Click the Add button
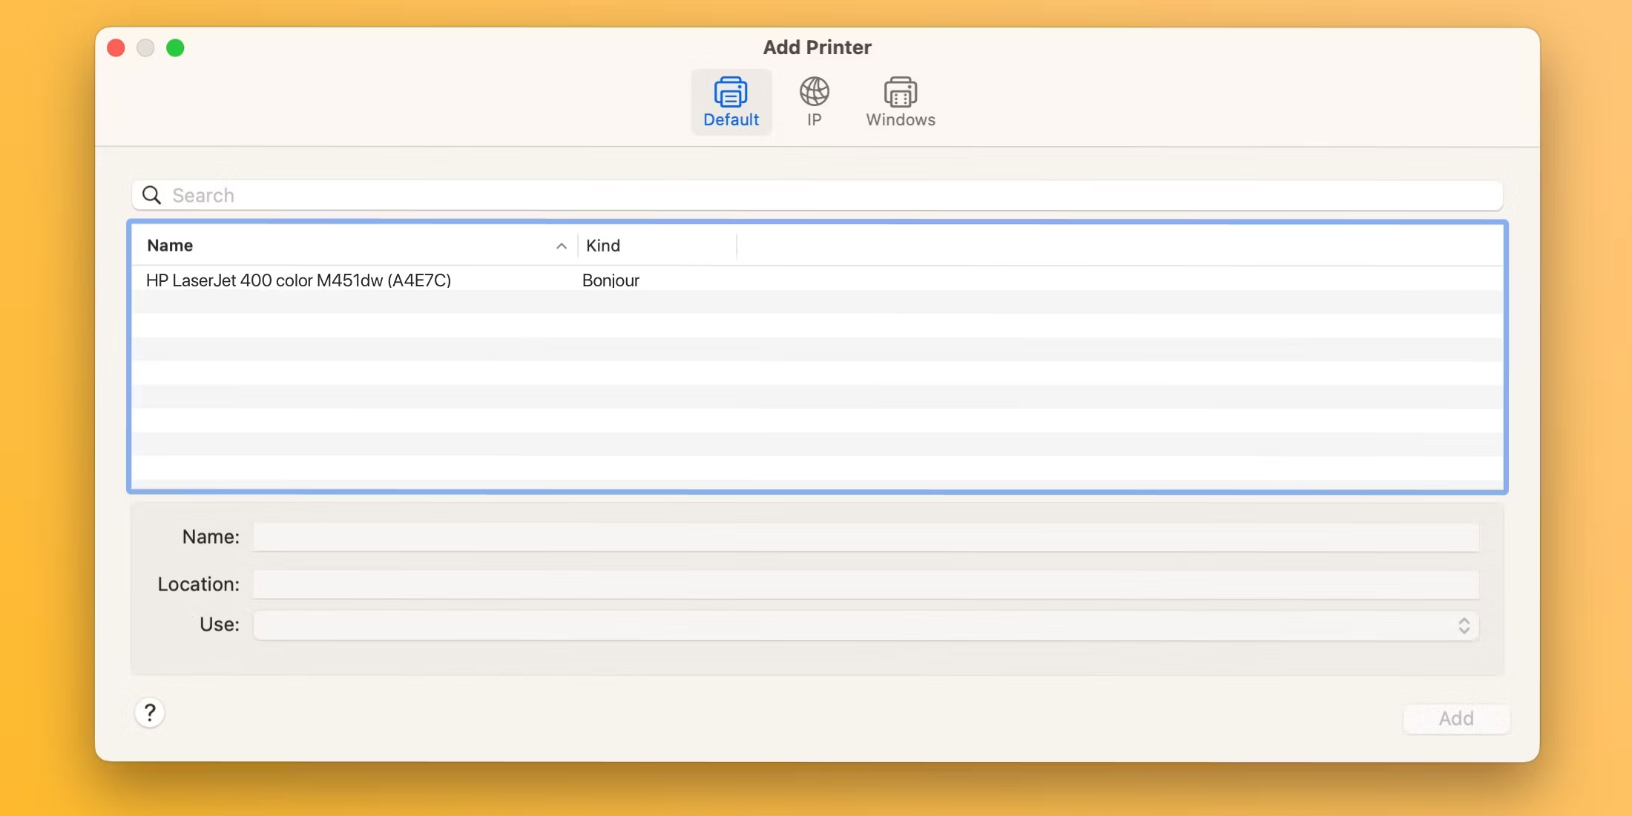This screenshot has height=816, width=1632. point(1455,717)
